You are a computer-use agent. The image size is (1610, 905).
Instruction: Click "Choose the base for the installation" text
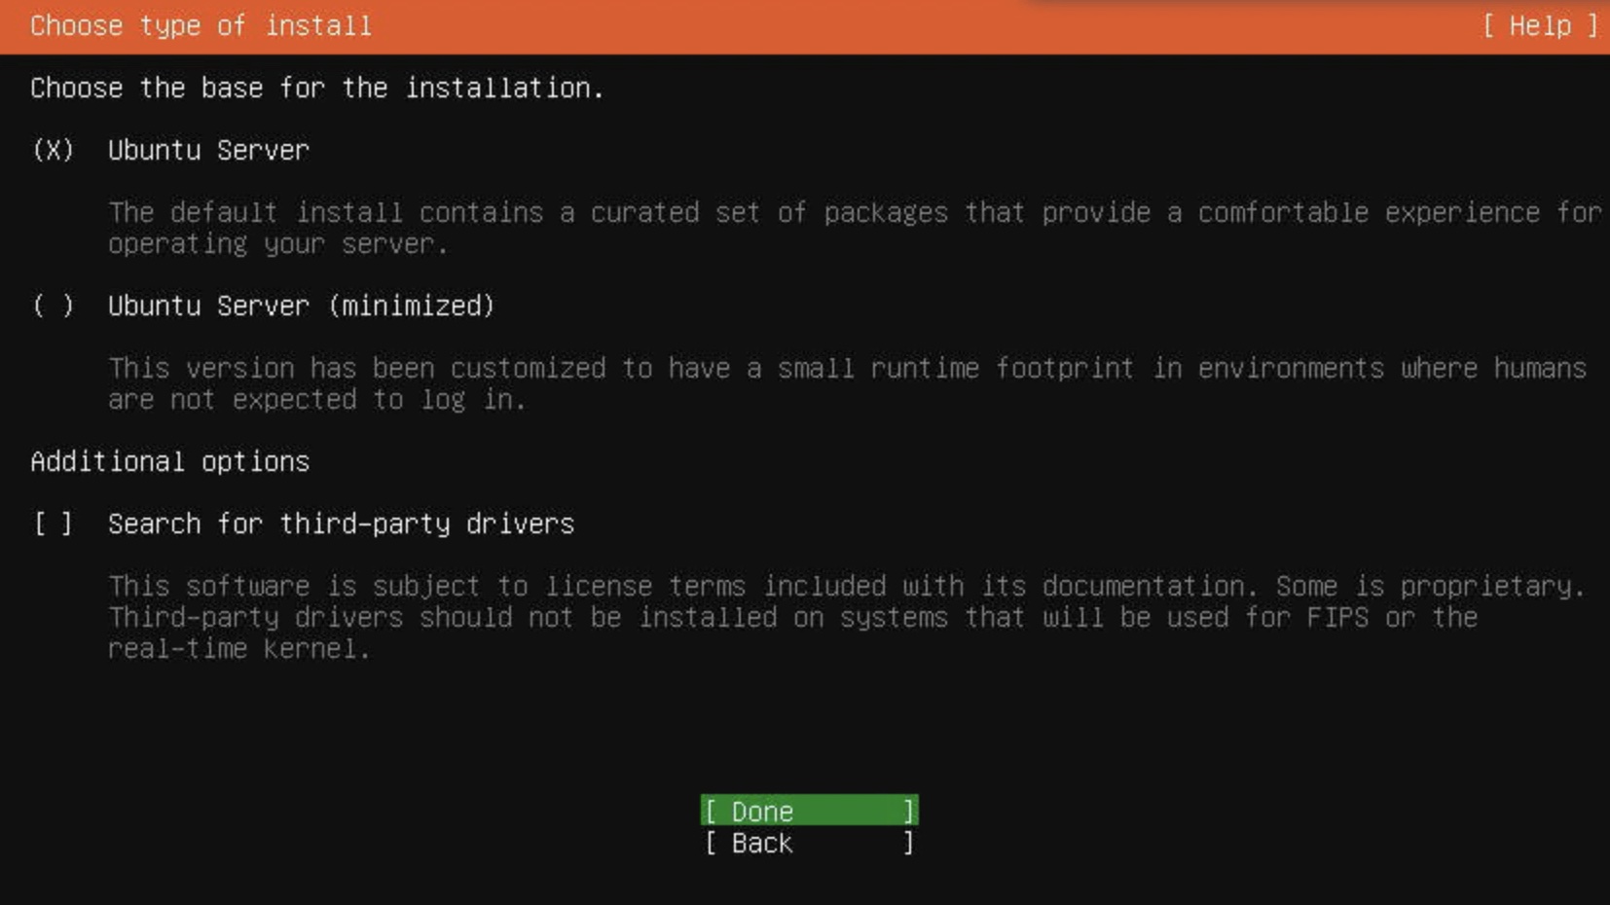[316, 88]
